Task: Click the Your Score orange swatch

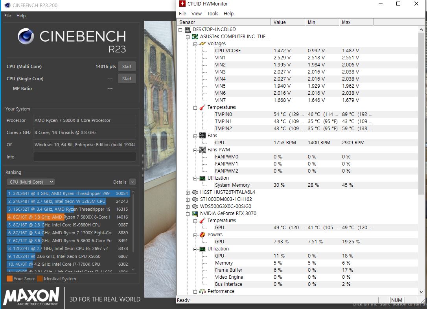Action: click(9, 279)
